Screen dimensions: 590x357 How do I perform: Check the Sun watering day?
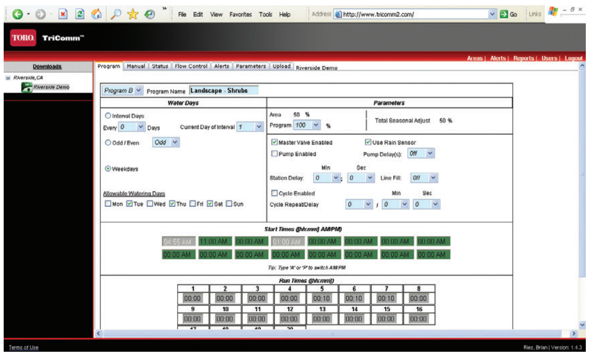(x=229, y=203)
